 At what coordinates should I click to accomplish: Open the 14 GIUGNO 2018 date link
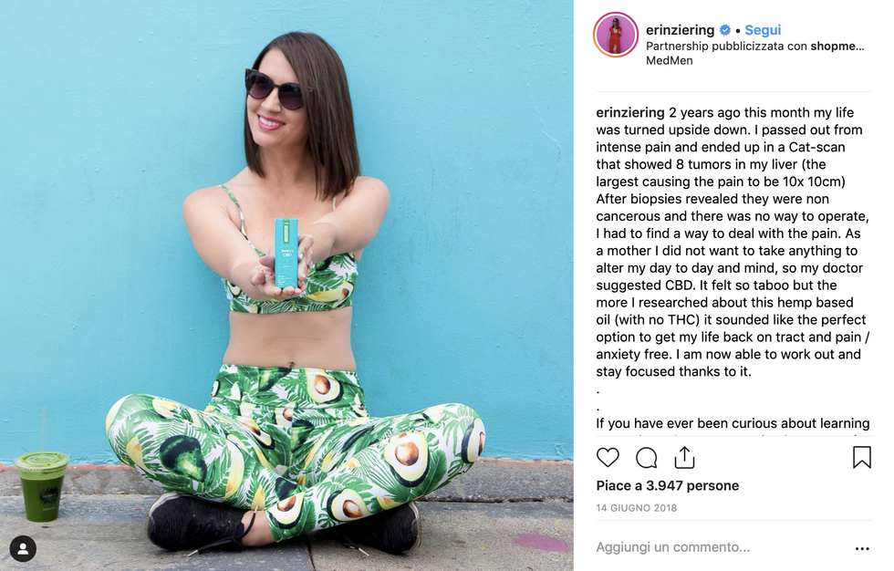[637, 508]
